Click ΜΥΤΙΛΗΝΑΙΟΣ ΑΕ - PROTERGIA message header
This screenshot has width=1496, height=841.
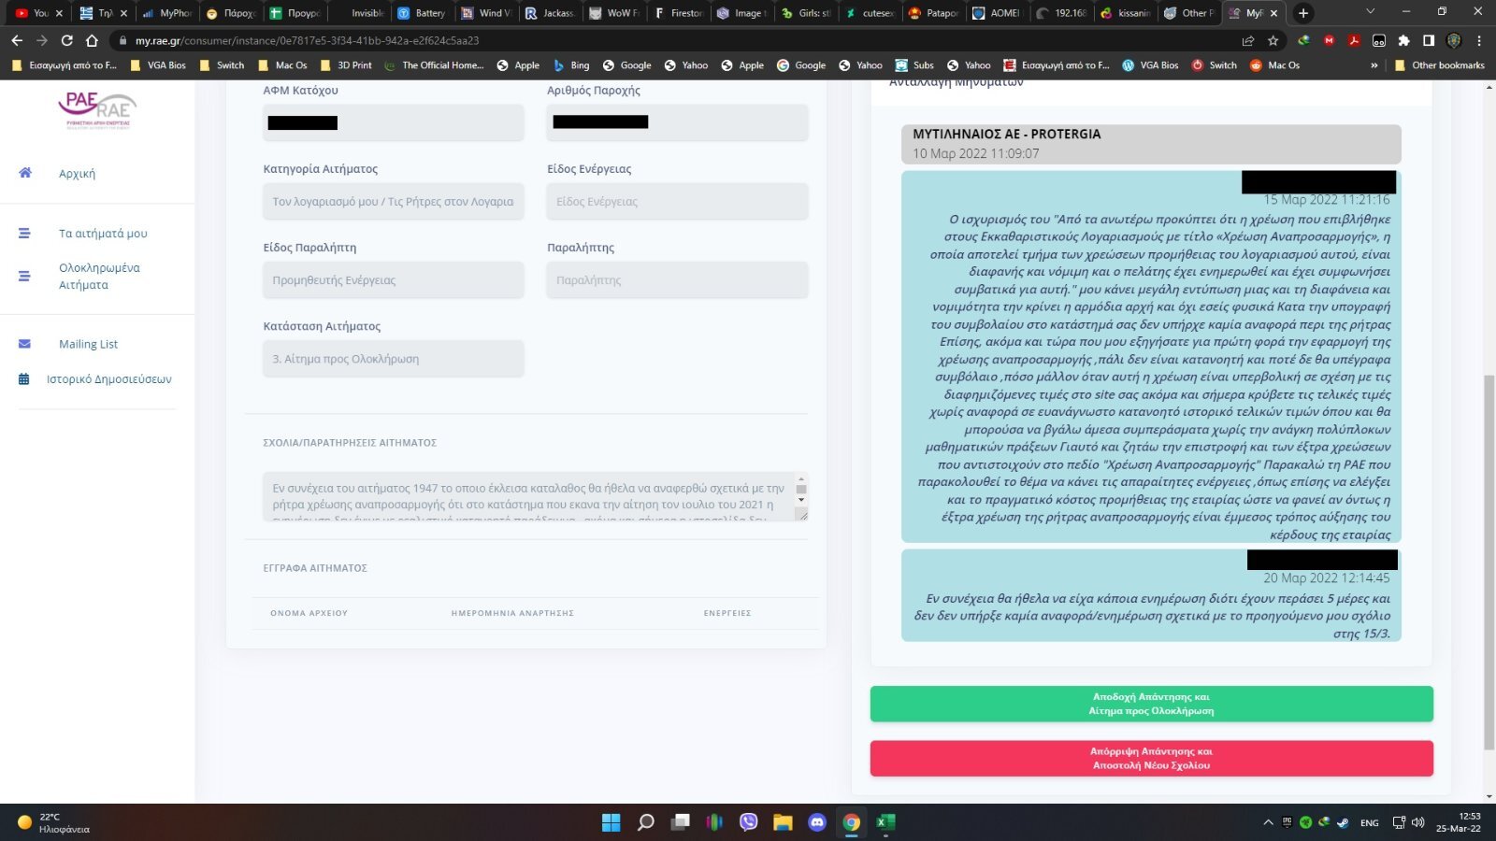click(x=1151, y=144)
